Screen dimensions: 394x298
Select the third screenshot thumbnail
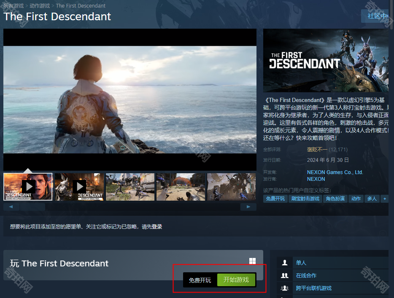coord(130,186)
